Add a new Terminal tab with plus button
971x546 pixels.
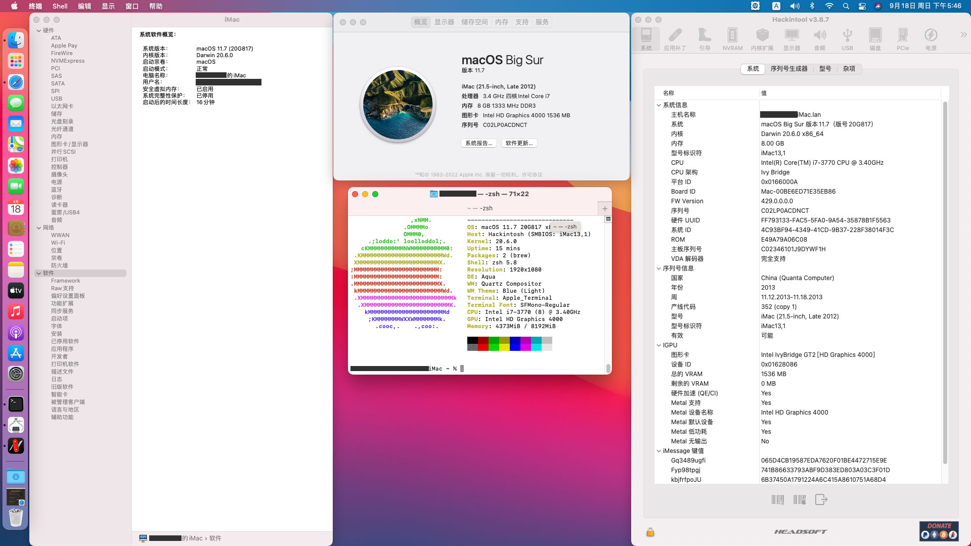pyautogui.click(x=604, y=208)
